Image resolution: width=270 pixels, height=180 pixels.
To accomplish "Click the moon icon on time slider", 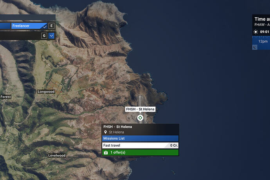I will tap(255, 47).
